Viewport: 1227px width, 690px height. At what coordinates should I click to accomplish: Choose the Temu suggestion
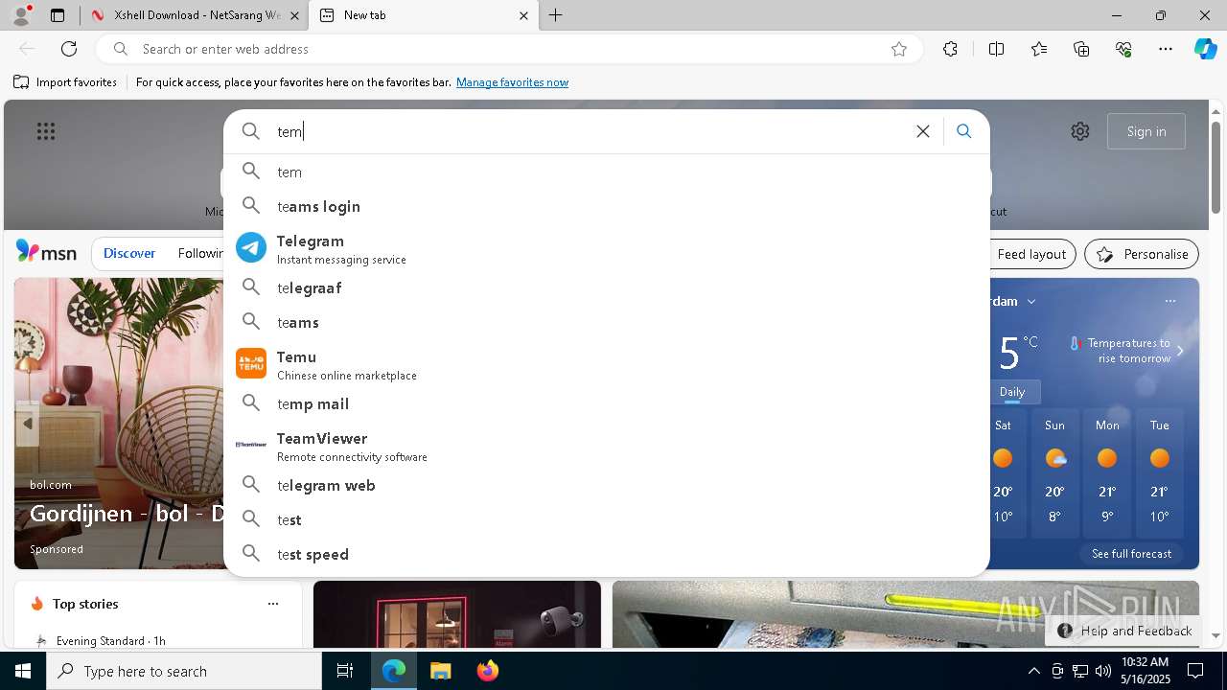606,364
